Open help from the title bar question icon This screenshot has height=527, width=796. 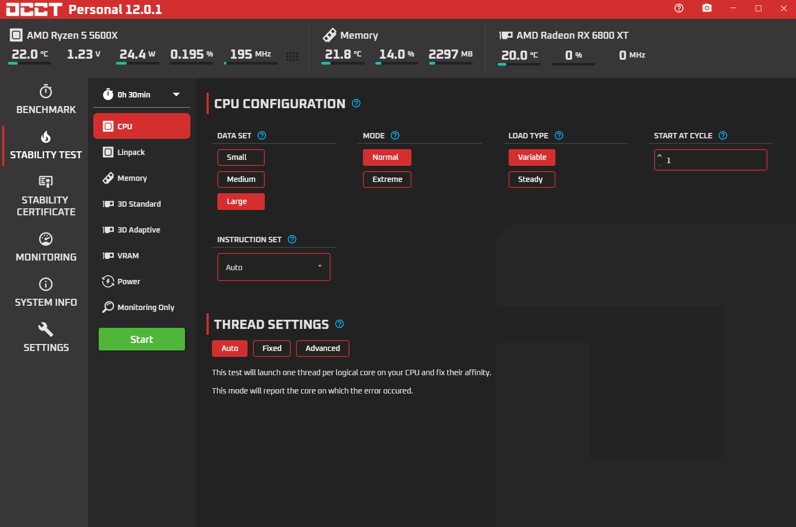[x=679, y=8]
